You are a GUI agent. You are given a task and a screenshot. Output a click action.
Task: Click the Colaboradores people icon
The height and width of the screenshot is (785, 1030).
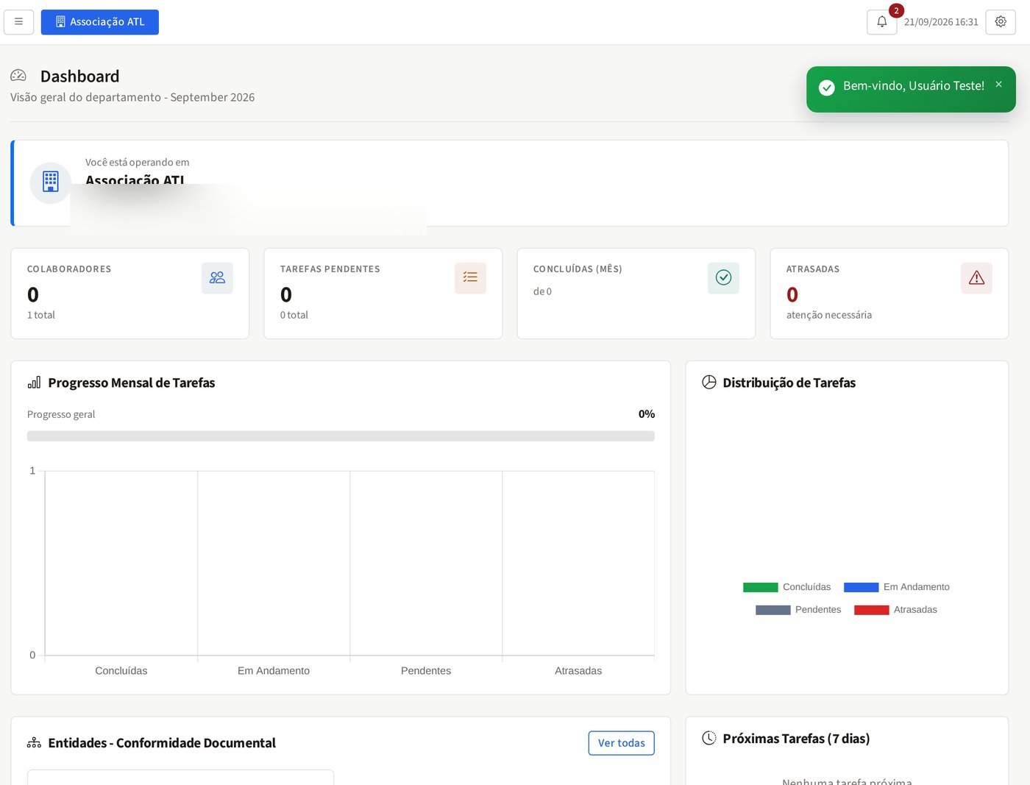[x=217, y=278]
